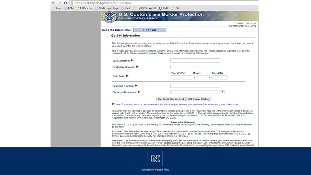Image resolution: width=311 pixels, height=175 pixels.
Task: Click the U.S. Customs and Border Protection banner title
Action: (x=161, y=15)
